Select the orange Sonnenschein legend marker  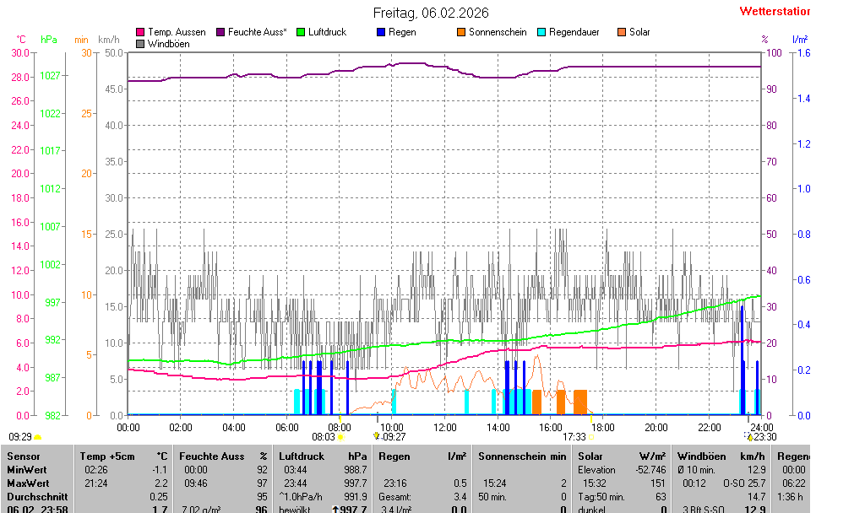461,32
